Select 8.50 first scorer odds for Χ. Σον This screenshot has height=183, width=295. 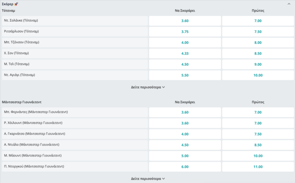[x=258, y=54]
